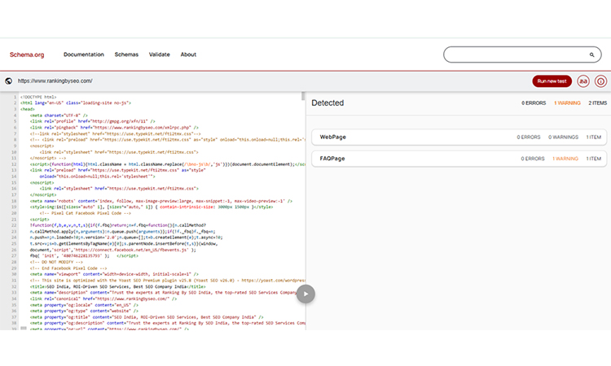Click the html lang en-US code line
Viewport: 611px width, 366px height.
click(x=76, y=103)
